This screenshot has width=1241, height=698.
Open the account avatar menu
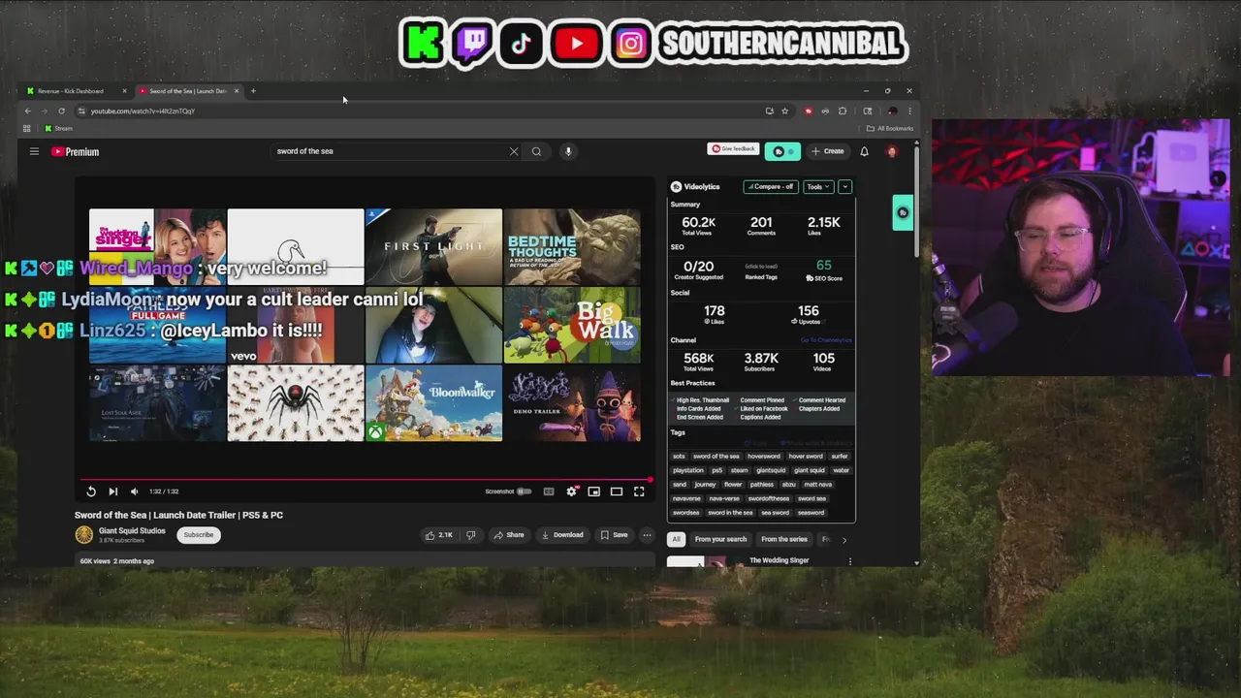point(892,151)
